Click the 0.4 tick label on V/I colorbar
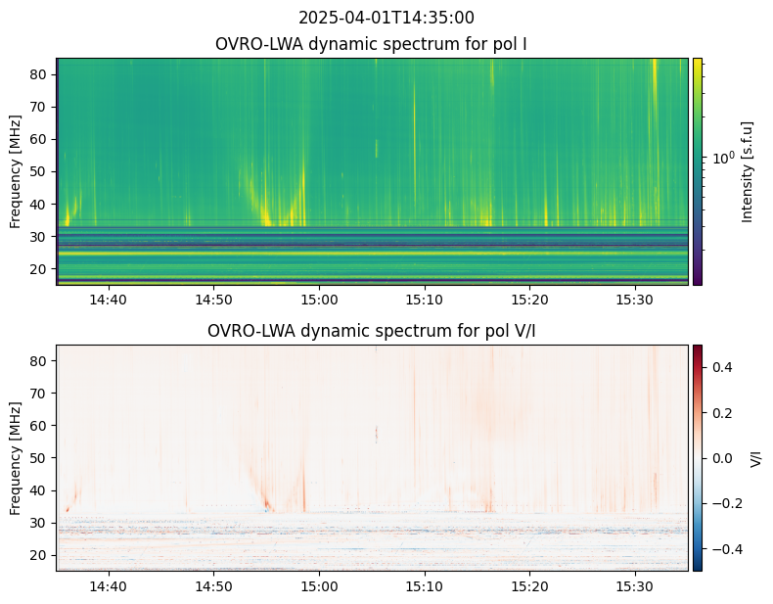 [x=722, y=367]
